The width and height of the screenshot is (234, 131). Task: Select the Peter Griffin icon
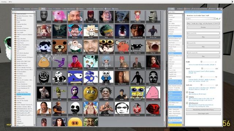click(x=75, y=47)
